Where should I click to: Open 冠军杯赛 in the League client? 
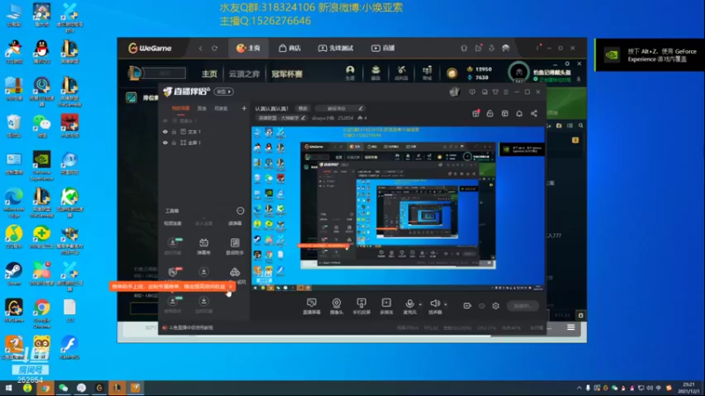click(x=287, y=74)
